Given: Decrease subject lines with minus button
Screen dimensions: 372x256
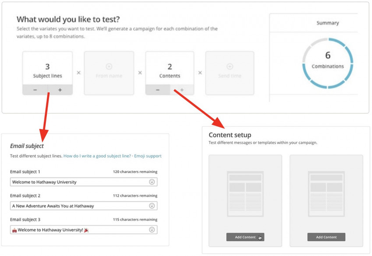Looking at the screenshot, I should (x=35, y=90).
